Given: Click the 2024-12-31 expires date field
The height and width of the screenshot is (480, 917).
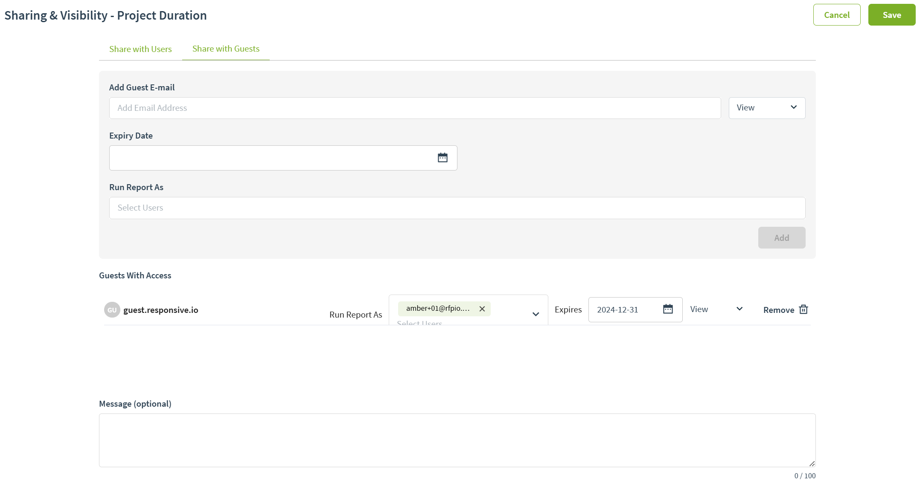Looking at the screenshot, I should (x=625, y=310).
